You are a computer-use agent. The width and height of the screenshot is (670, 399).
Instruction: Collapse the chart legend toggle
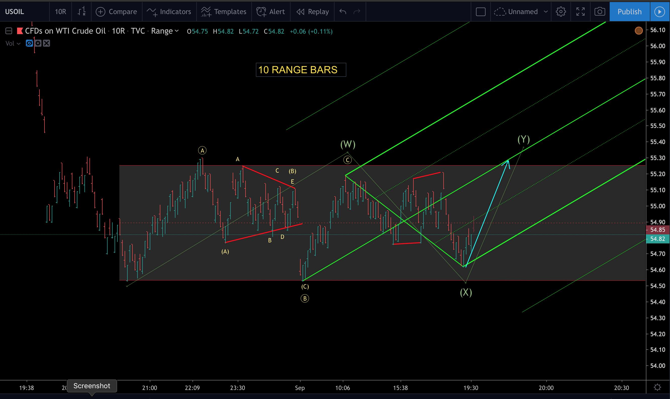[9, 31]
